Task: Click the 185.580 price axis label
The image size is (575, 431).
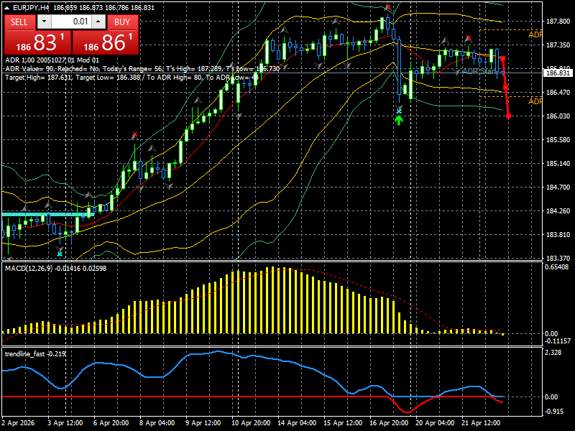Action: pos(558,140)
